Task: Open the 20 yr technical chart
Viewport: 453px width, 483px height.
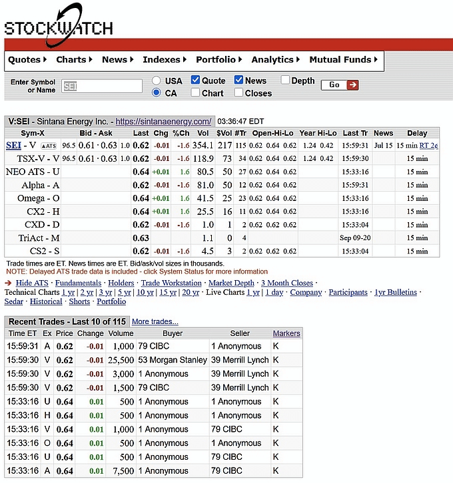Action: pyautogui.click(x=191, y=292)
